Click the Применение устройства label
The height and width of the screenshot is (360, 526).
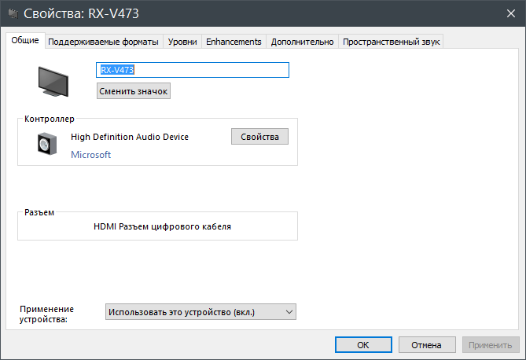pos(46,314)
